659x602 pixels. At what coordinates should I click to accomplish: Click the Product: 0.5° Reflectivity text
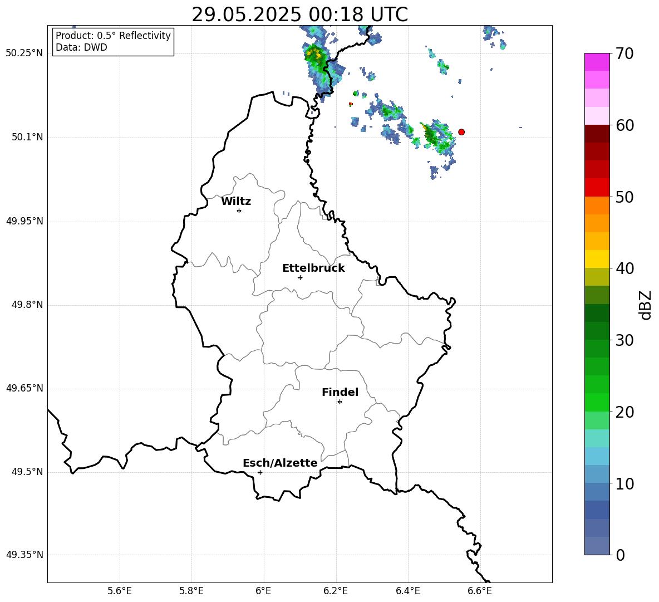pos(113,35)
